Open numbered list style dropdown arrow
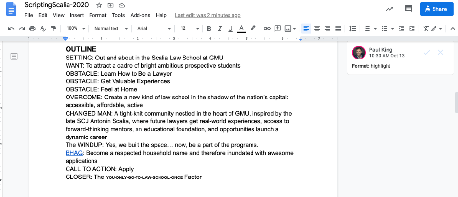This screenshot has width=458, height=197. coord(375,28)
